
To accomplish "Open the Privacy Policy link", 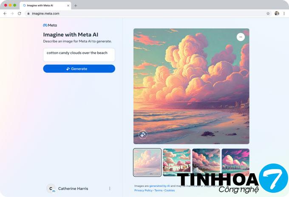I will point(143,191).
